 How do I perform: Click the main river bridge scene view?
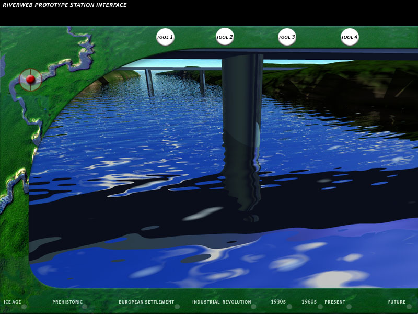[x=224, y=168]
